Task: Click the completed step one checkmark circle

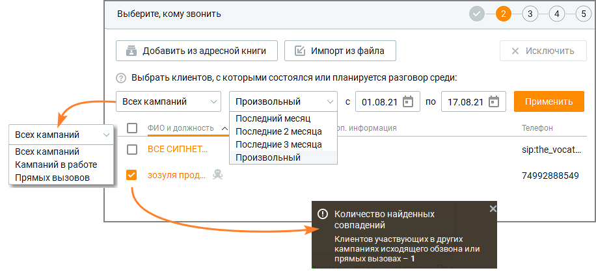Action: pos(477,14)
